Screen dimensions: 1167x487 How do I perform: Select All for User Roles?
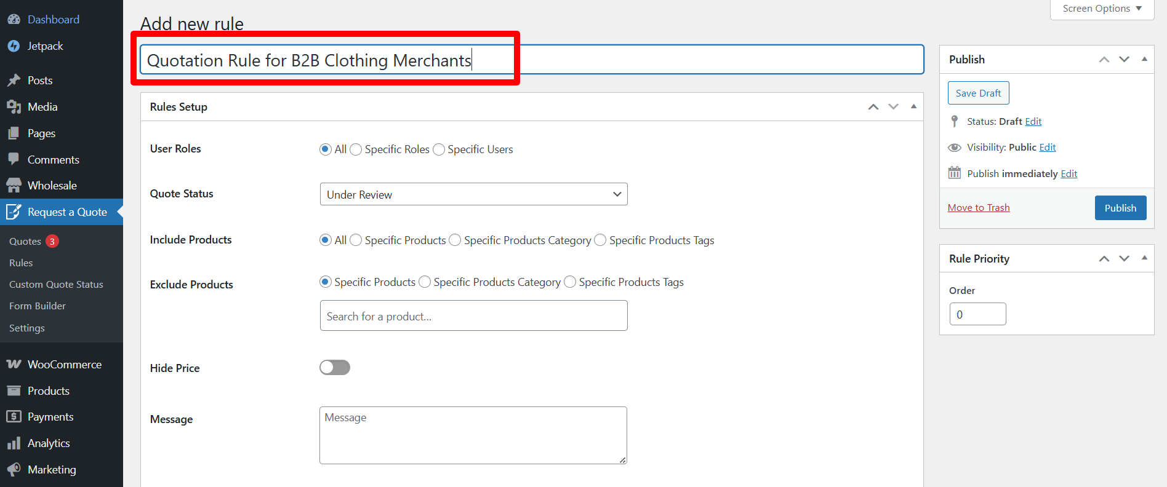coord(326,149)
